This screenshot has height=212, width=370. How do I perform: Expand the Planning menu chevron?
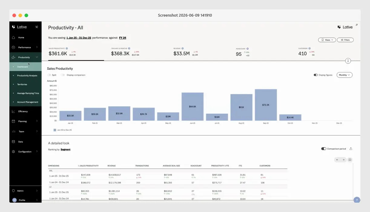pos(37,121)
